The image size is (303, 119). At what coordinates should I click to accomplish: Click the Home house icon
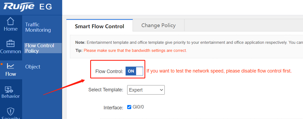pyautogui.click(x=11, y=21)
